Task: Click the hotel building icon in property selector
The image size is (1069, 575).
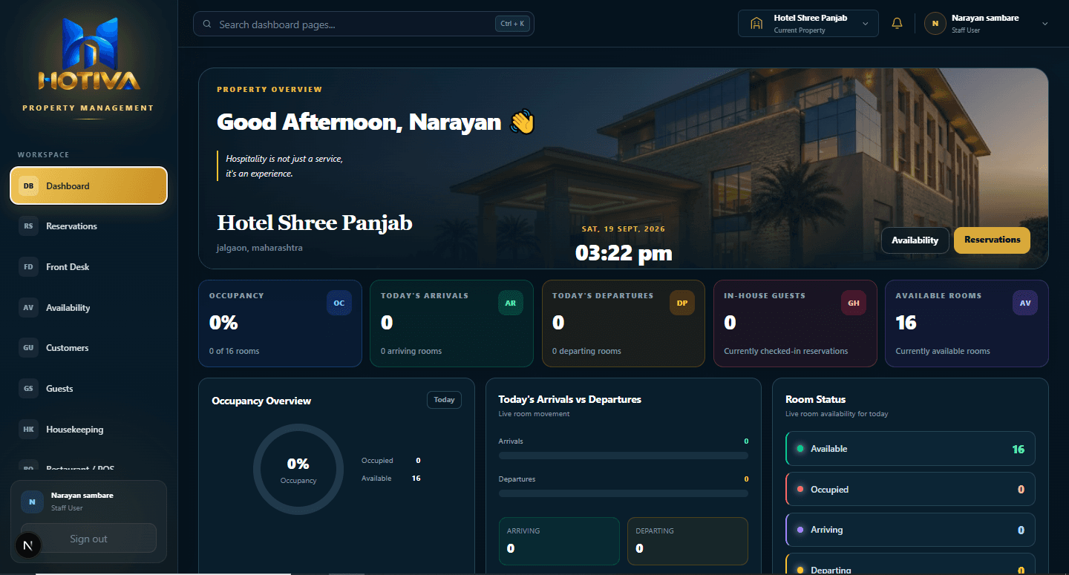Action: point(756,23)
